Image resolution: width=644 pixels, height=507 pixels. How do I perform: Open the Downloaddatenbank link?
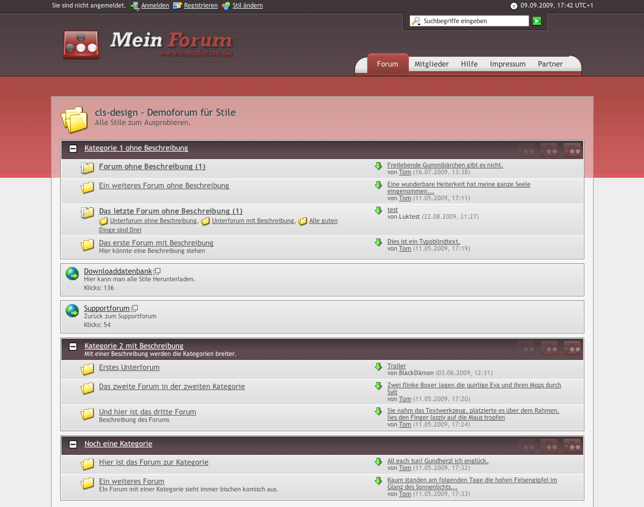118,271
